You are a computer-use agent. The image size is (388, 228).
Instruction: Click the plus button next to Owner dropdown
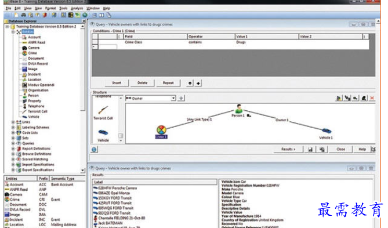coord(181,98)
